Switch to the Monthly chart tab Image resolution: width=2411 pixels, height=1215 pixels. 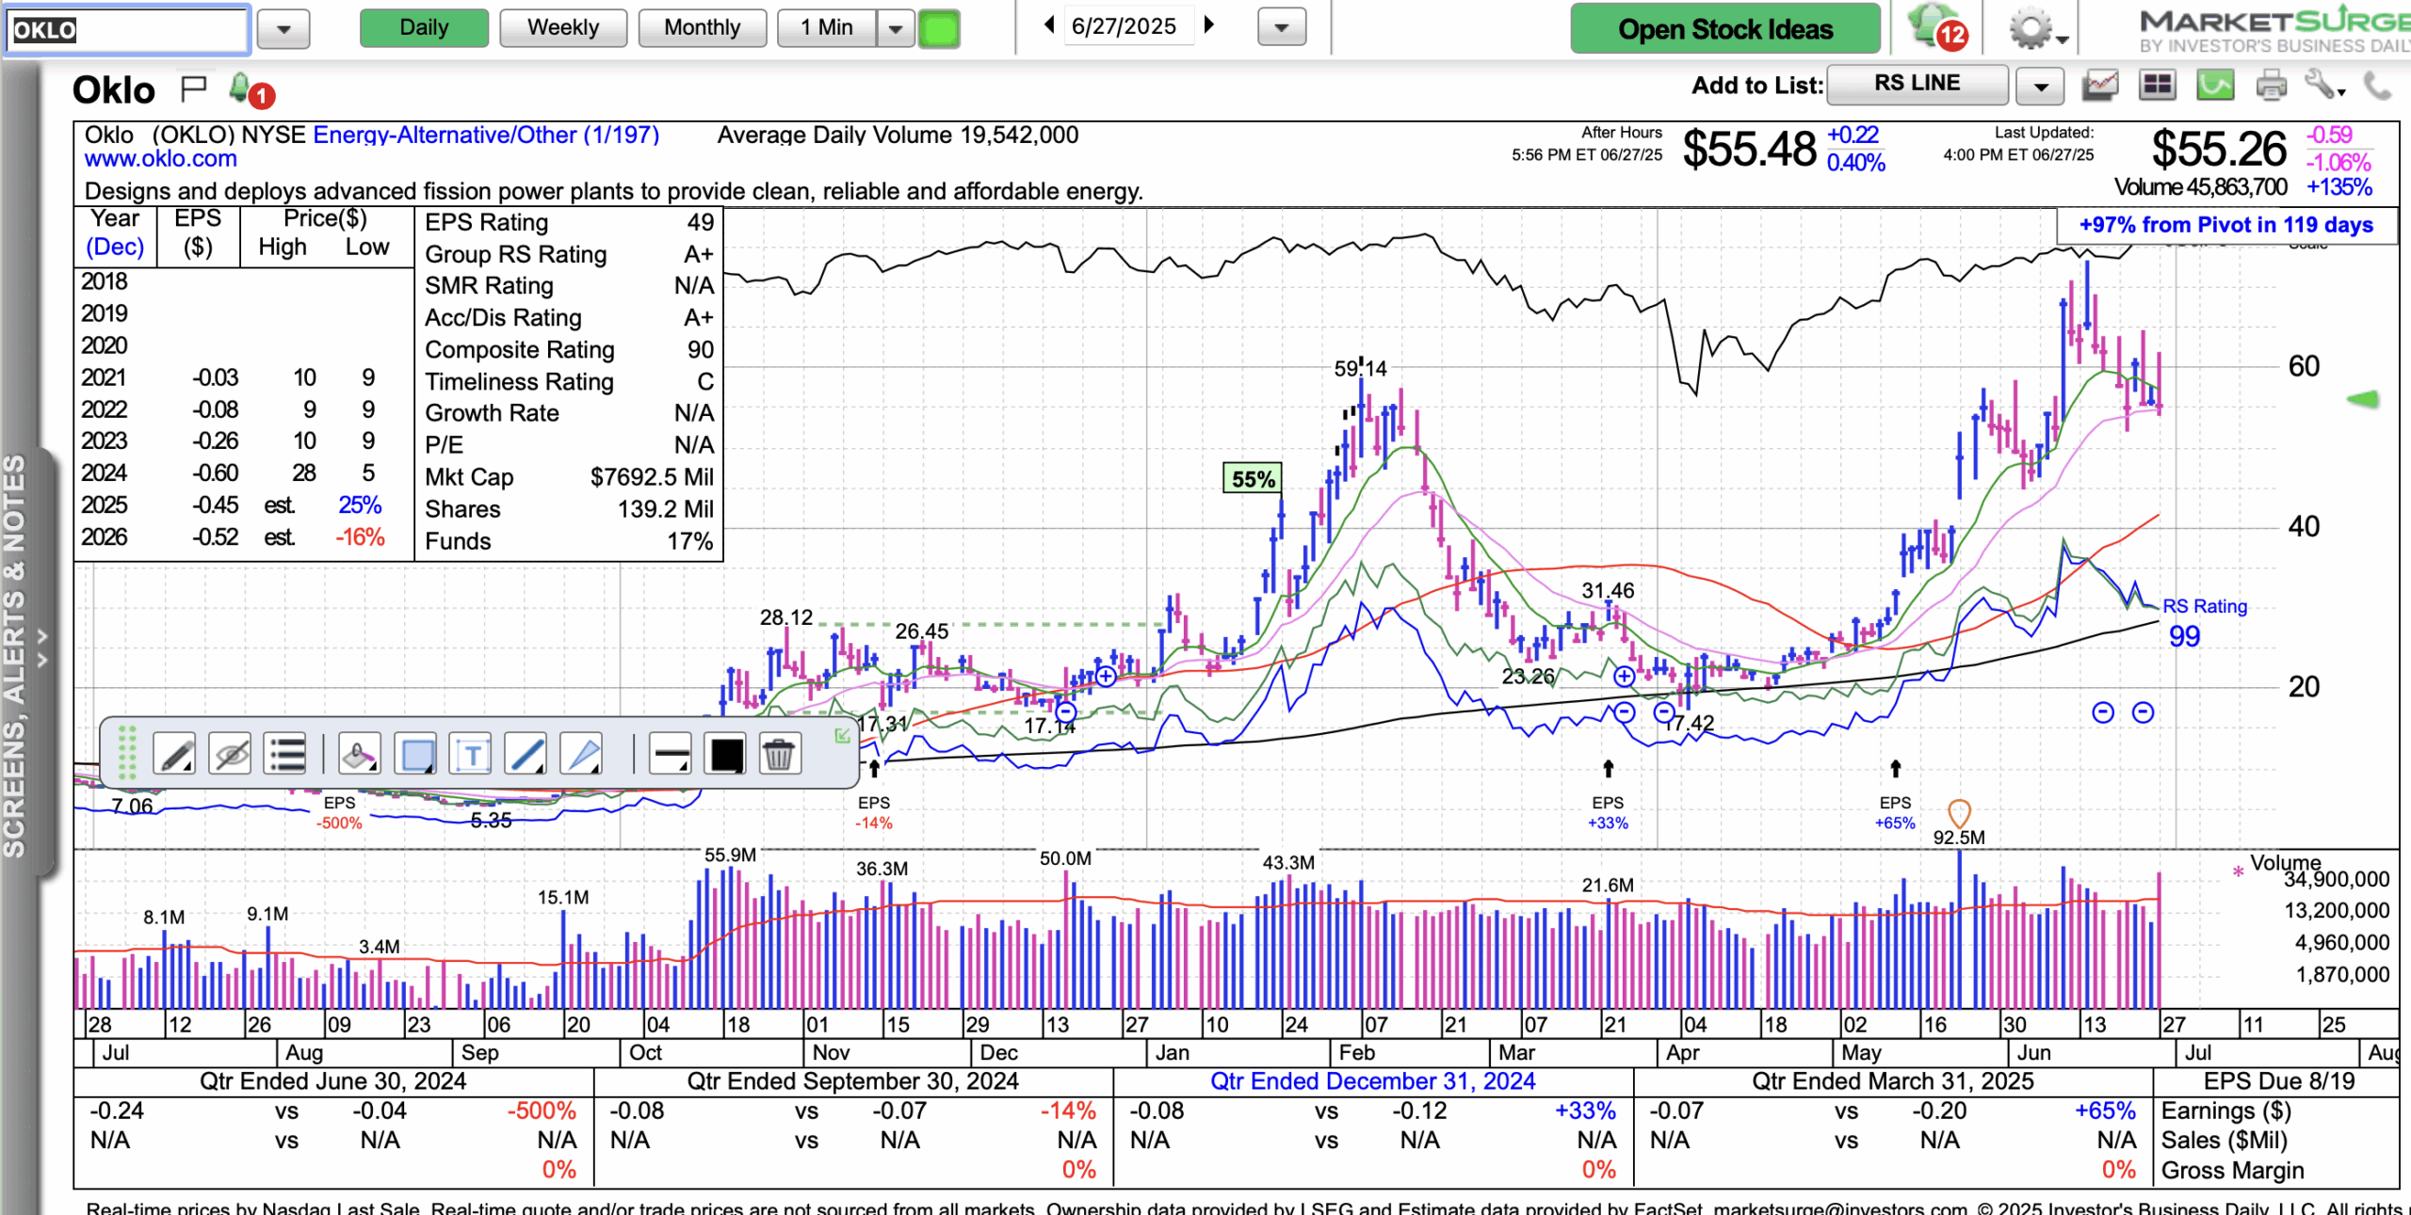coord(702,28)
